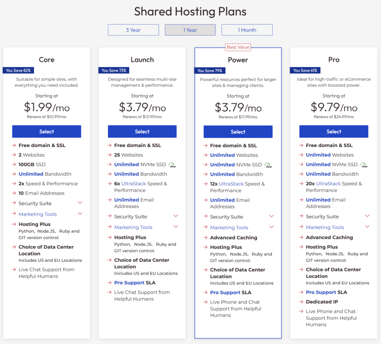The image size is (381, 344).
Task: Select the Power hosting plan
Action: click(238, 132)
